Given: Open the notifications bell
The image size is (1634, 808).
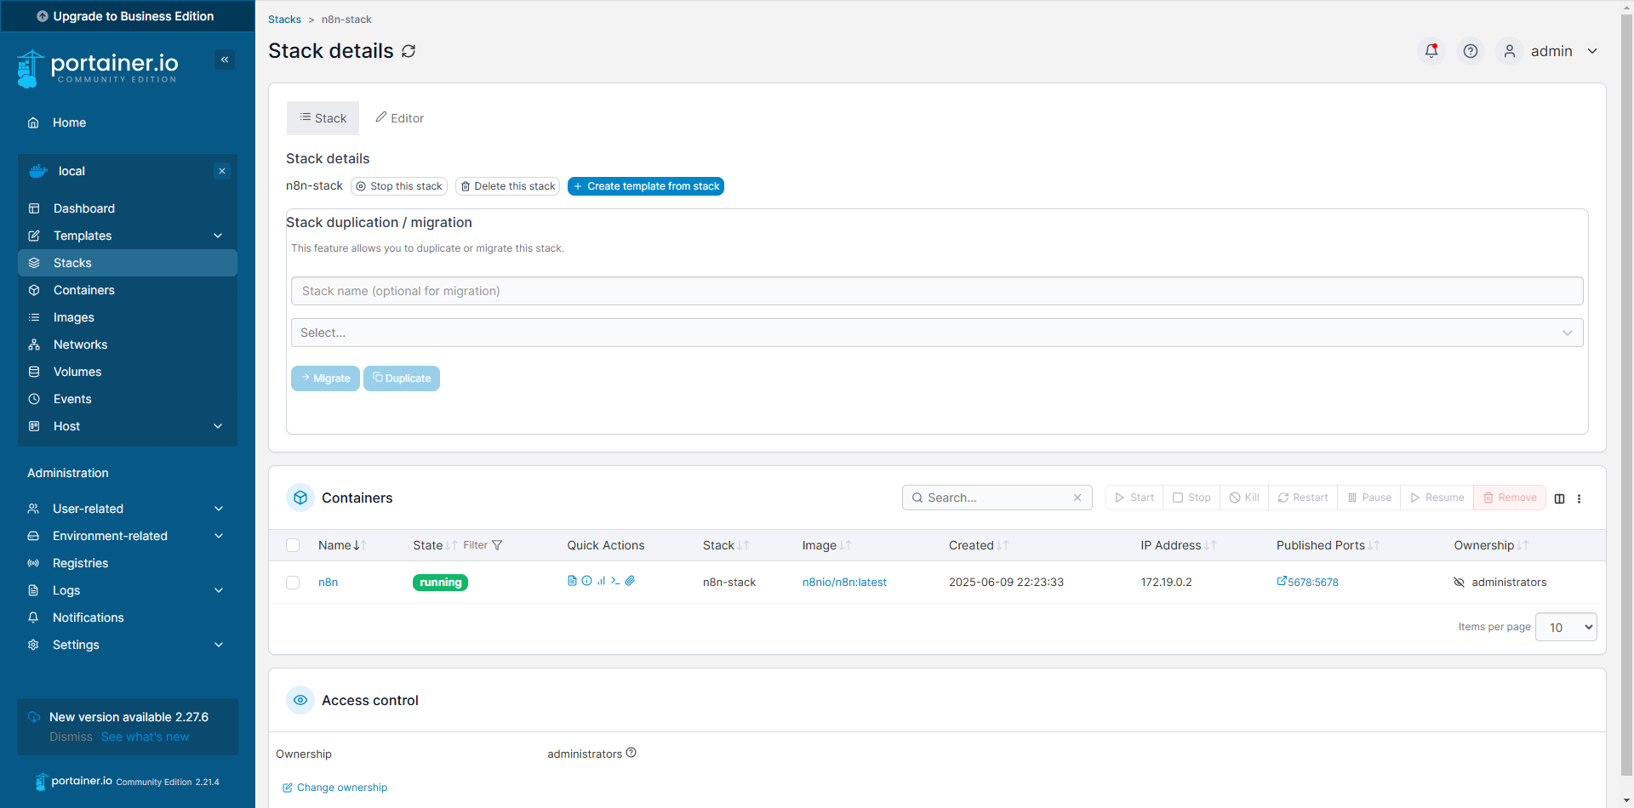Looking at the screenshot, I should [1431, 51].
